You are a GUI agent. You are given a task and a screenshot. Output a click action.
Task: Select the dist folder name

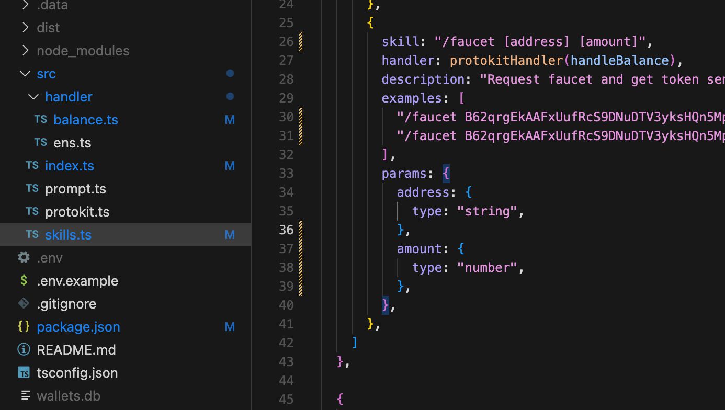coord(48,28)
